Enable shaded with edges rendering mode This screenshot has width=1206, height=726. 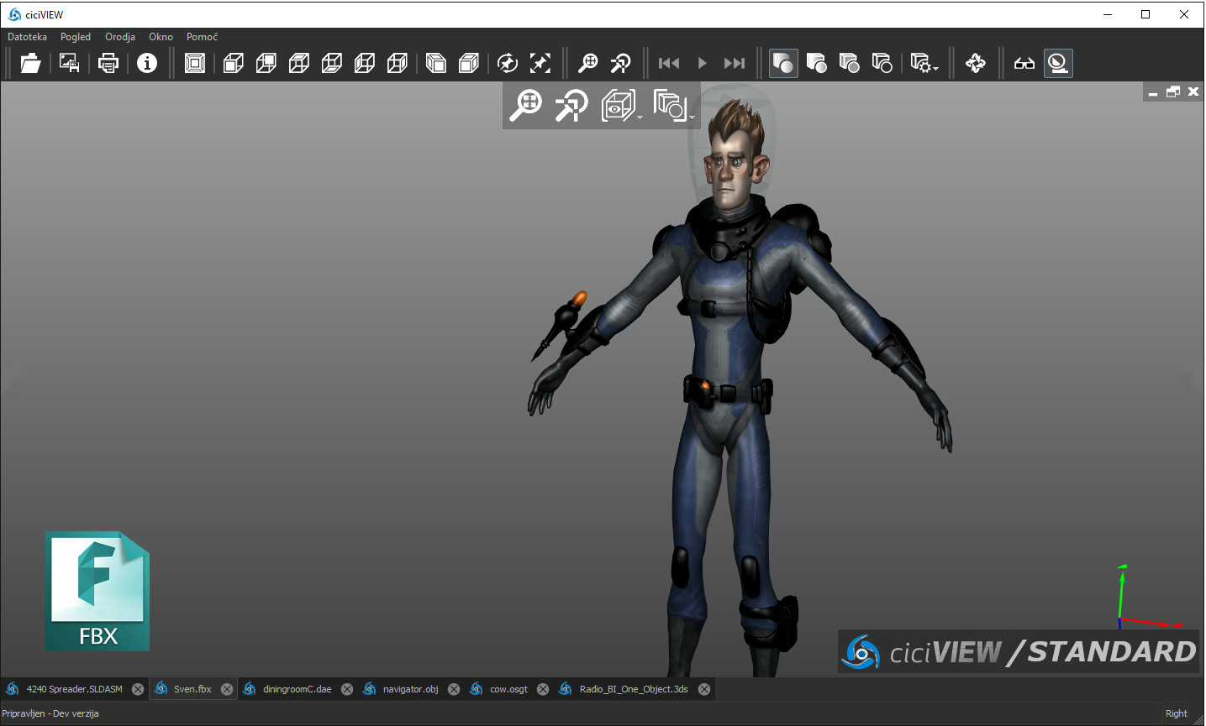pos(816,63)
